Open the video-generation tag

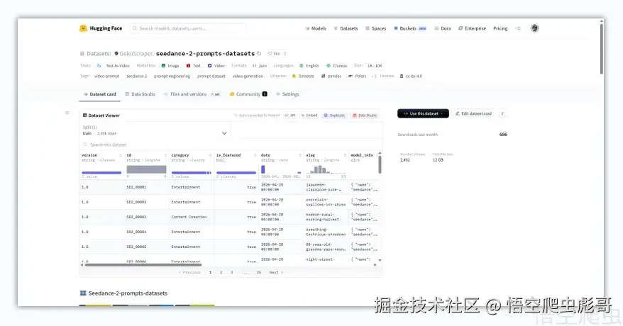248,76
